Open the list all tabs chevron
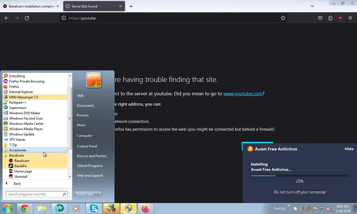357x214 pixels. [312, 6]
